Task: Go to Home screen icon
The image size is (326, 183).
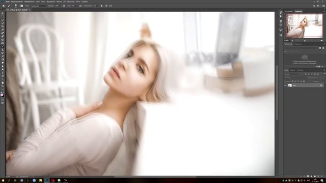Action: 4,6
